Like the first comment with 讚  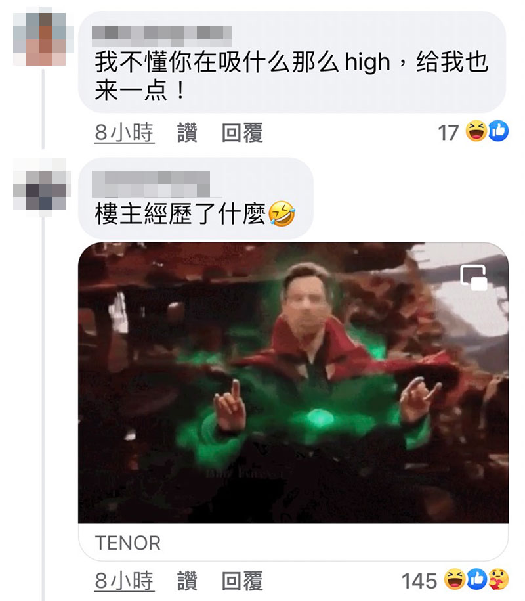coord(187,133)
